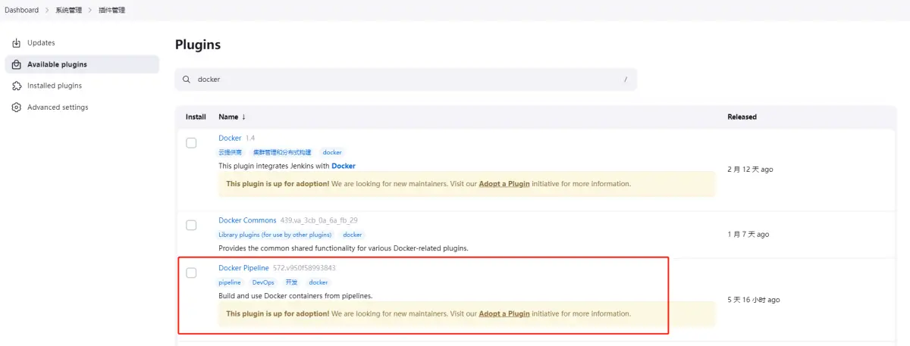The image size is (910, 346).
Task: Open the Updates sidebar item
Action: click(x=82, y=43)
